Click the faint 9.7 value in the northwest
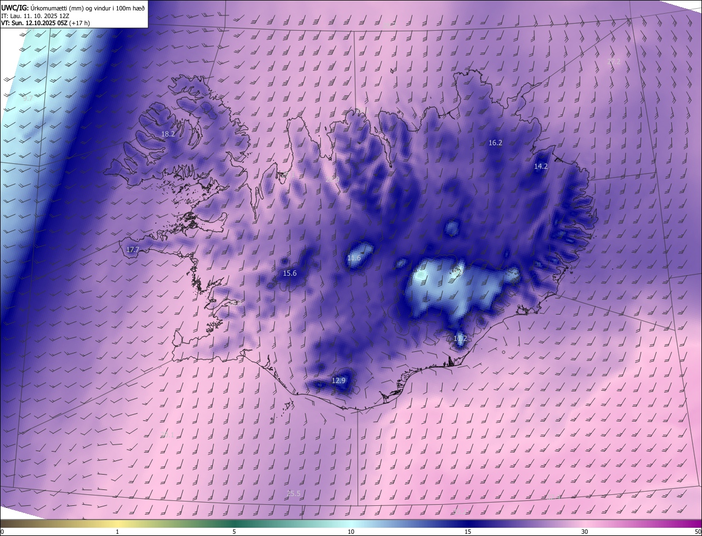This screenshot has height=536, width=702. click(27, 98)
